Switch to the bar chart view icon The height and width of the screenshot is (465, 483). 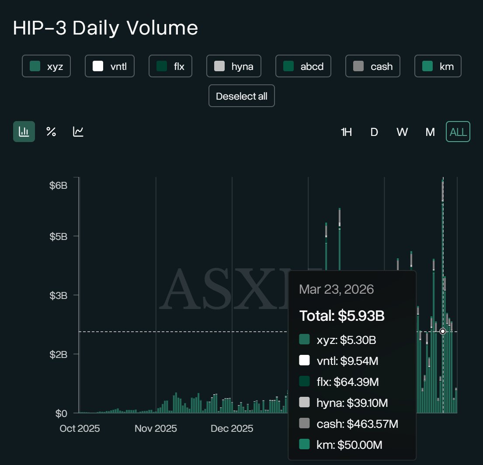point(24,132)
